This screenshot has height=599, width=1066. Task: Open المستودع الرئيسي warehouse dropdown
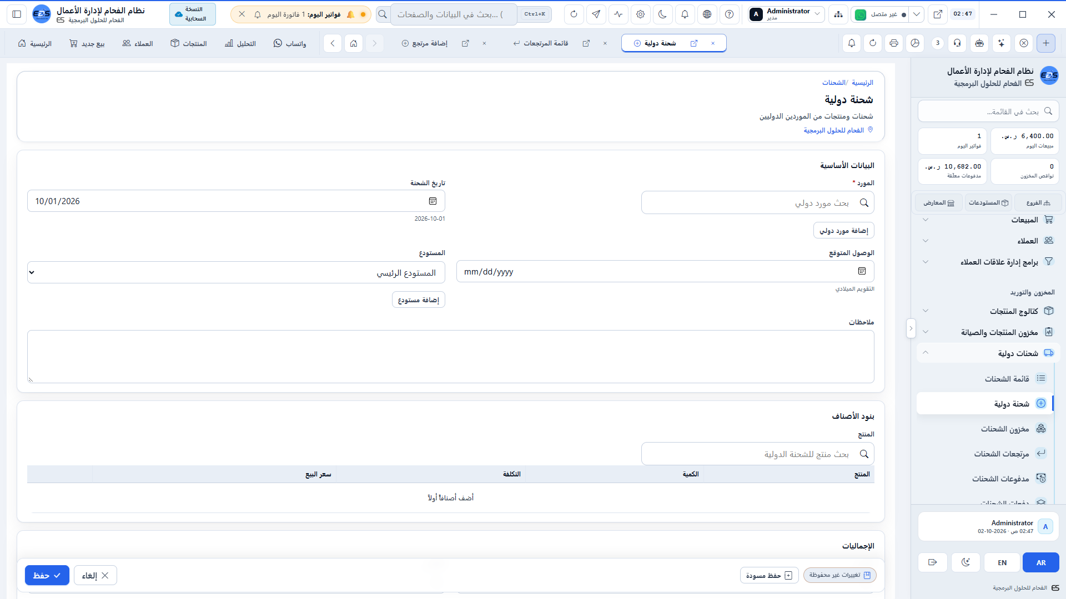236,272
